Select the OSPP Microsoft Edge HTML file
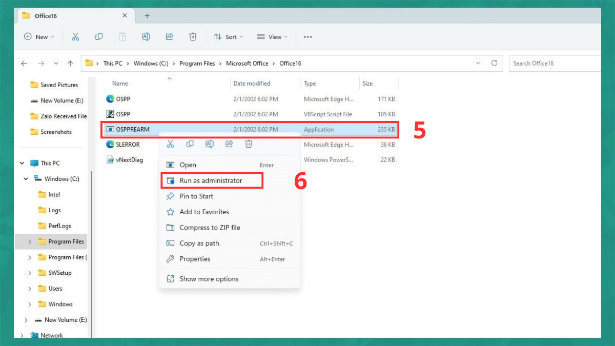615x346 pixels. [251, 99]
